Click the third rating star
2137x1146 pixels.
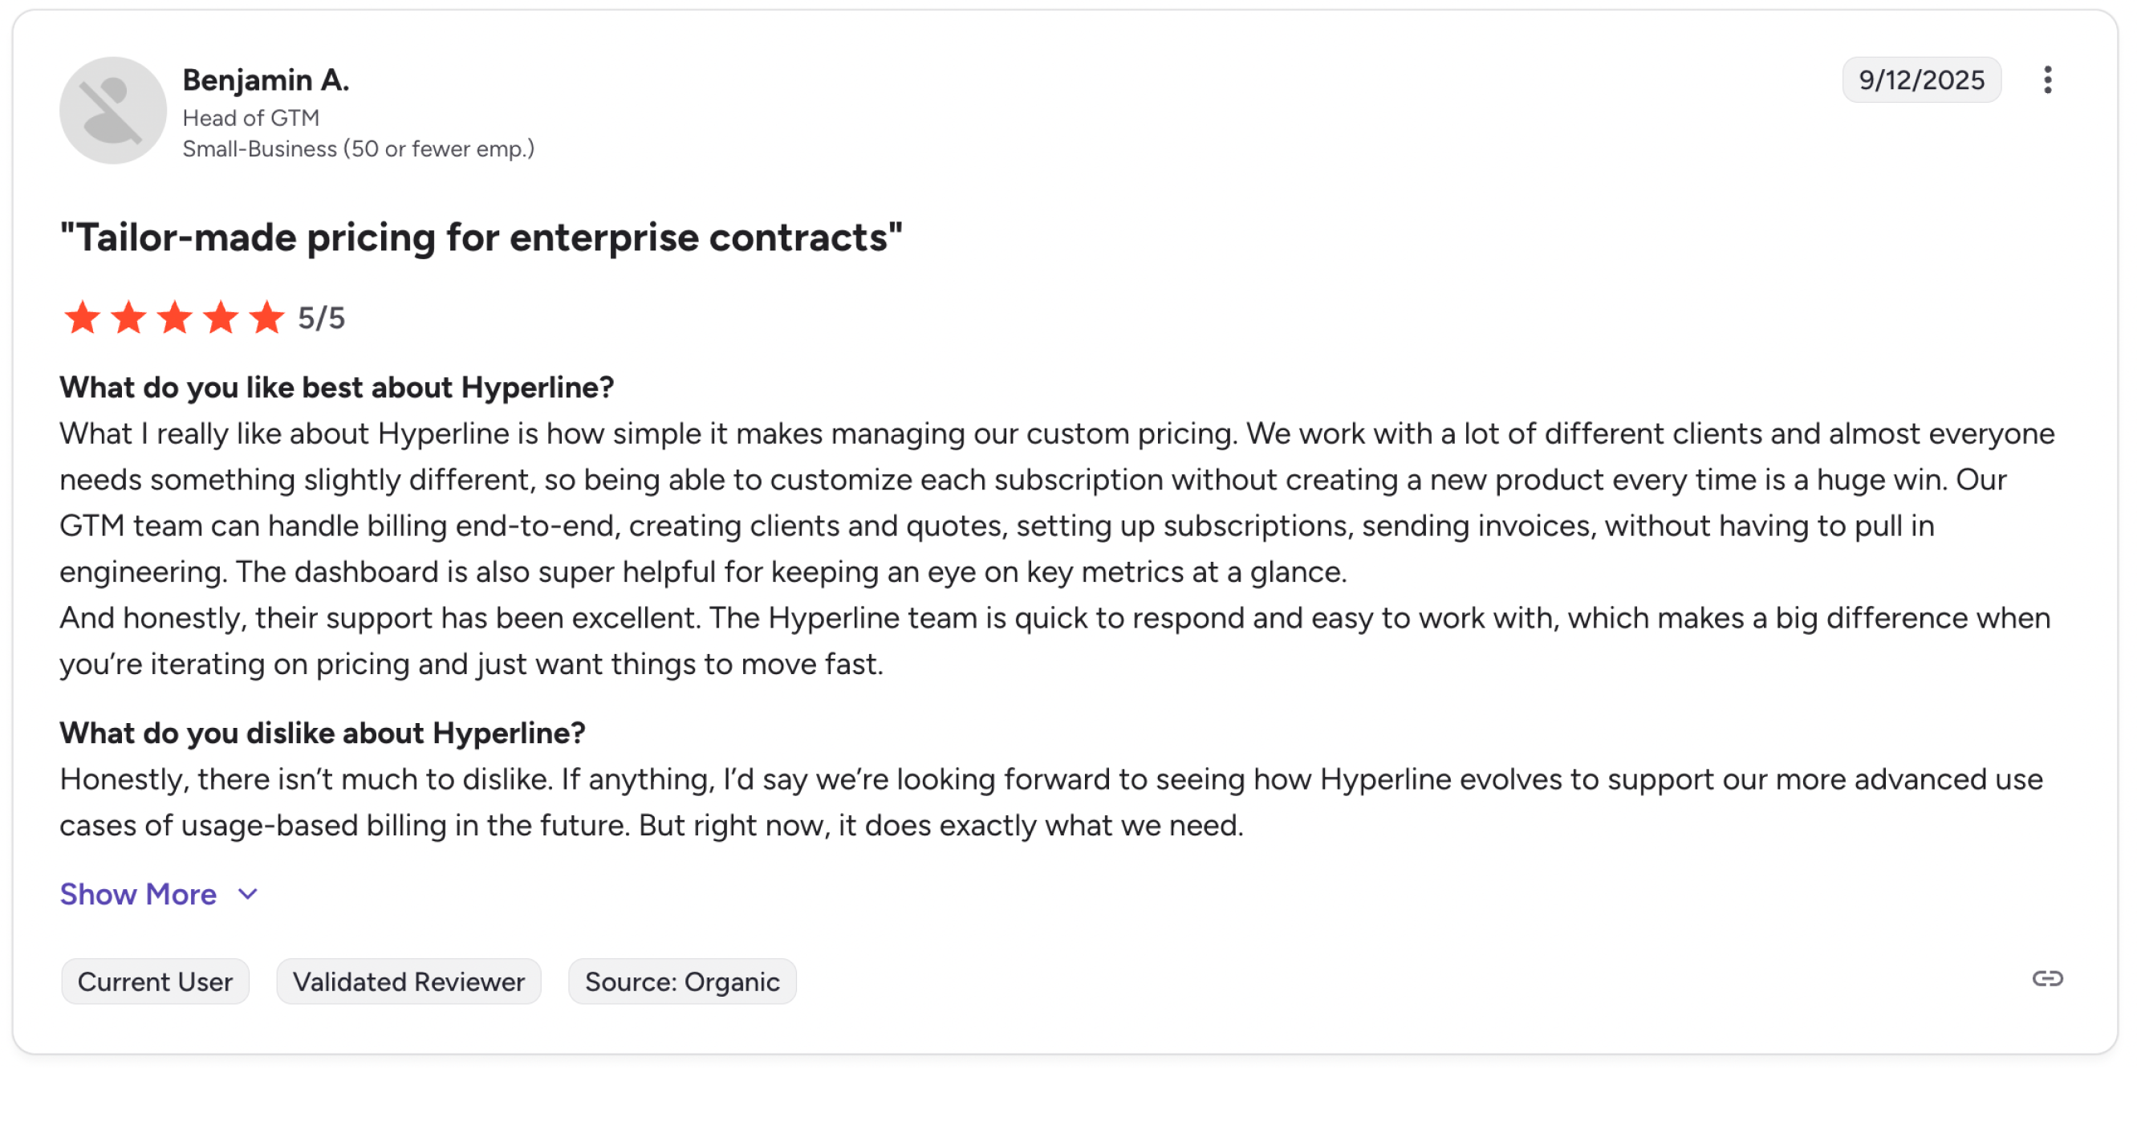click(175, 318)
